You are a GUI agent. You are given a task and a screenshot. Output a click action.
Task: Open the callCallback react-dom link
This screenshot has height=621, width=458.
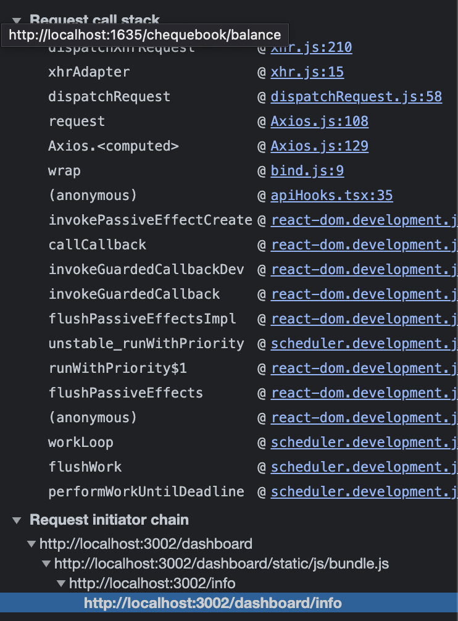click(x=364, y=244)
